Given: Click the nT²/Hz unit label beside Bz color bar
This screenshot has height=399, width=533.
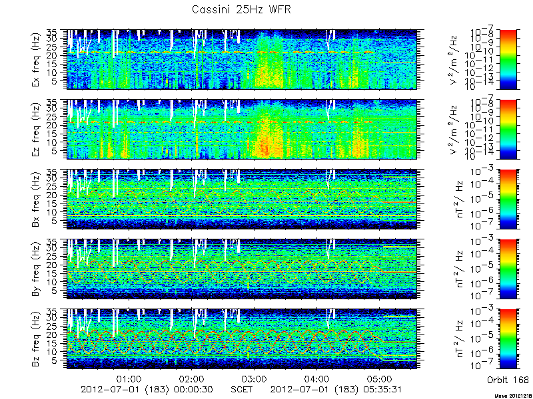Looking at the screenshot, I should tap(459, 339).
